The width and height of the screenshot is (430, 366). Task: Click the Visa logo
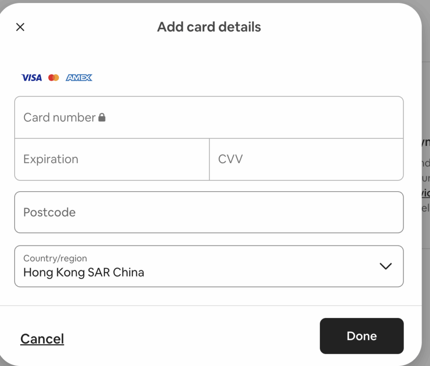[x=31, y=78]
